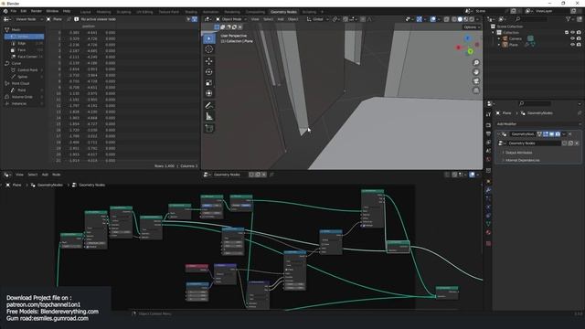Switch to the Shading workspace tab
The image size is (585, 329).
click(x=191, y=12)
